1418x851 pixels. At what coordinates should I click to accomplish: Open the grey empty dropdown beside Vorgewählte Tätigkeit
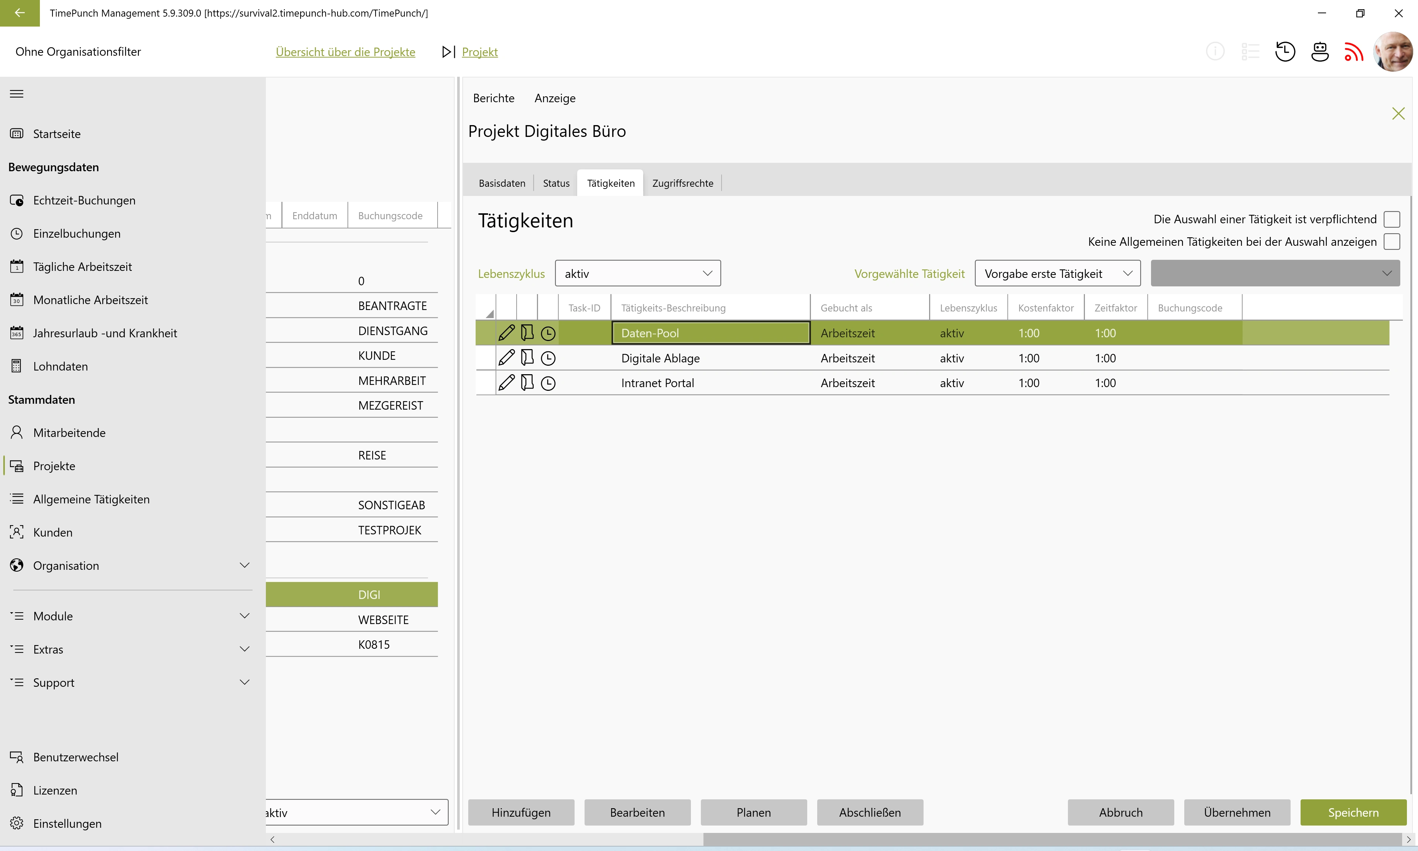point(1275,273)
